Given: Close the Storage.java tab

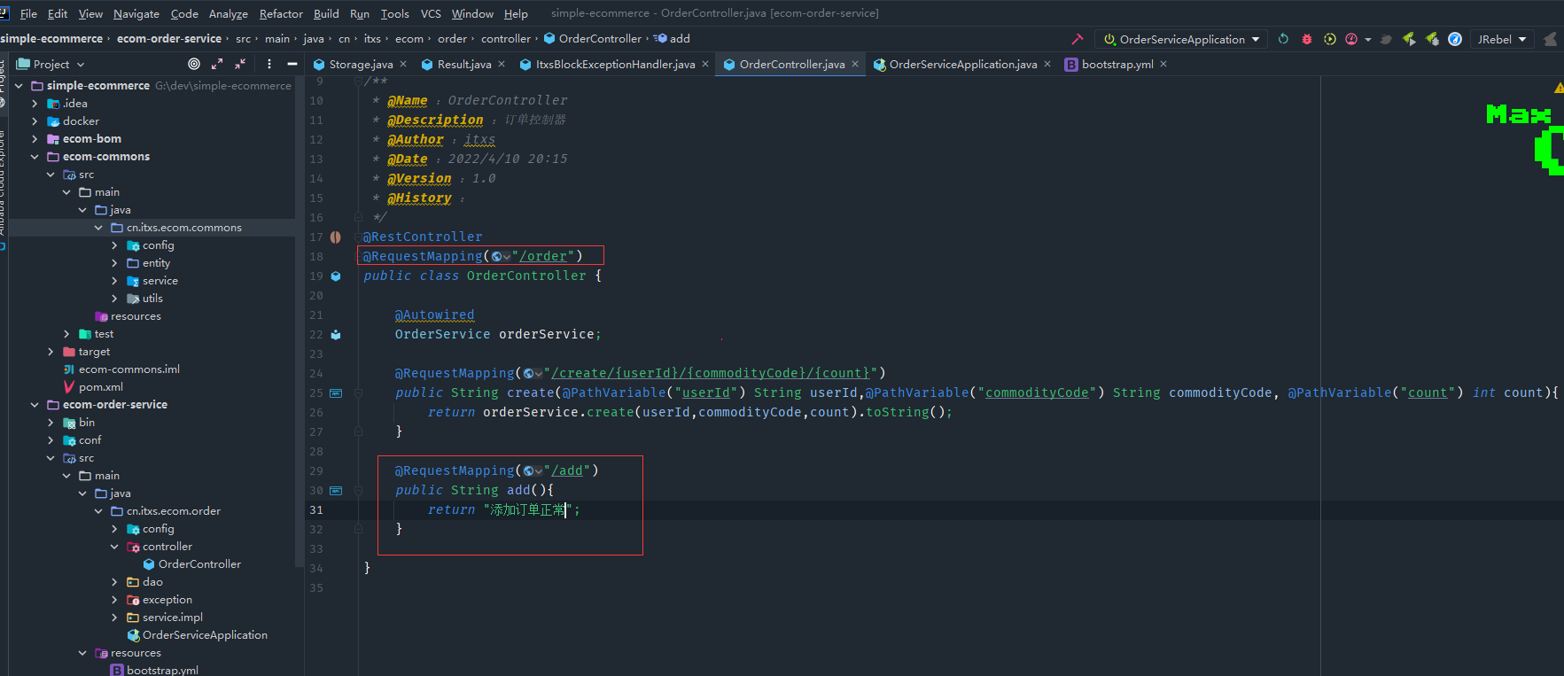Looking at the screenshot, I should (403, 64).
